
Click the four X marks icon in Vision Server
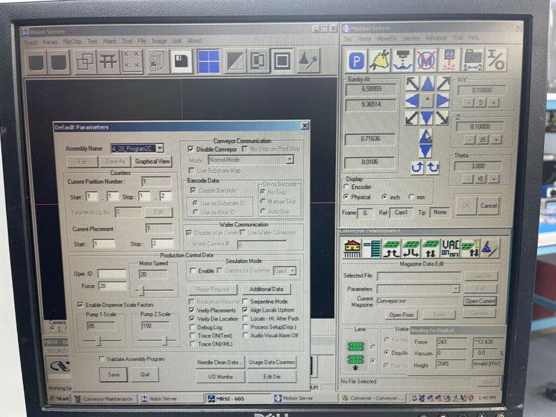coord(131,60)
